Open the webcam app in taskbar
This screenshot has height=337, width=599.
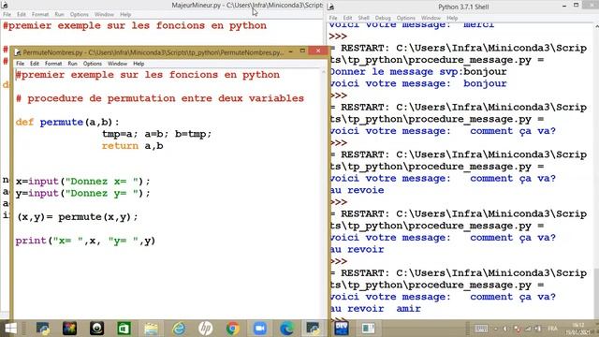coord(96,329)
